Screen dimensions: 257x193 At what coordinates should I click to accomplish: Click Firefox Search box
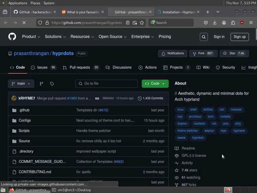click(171, 23)
